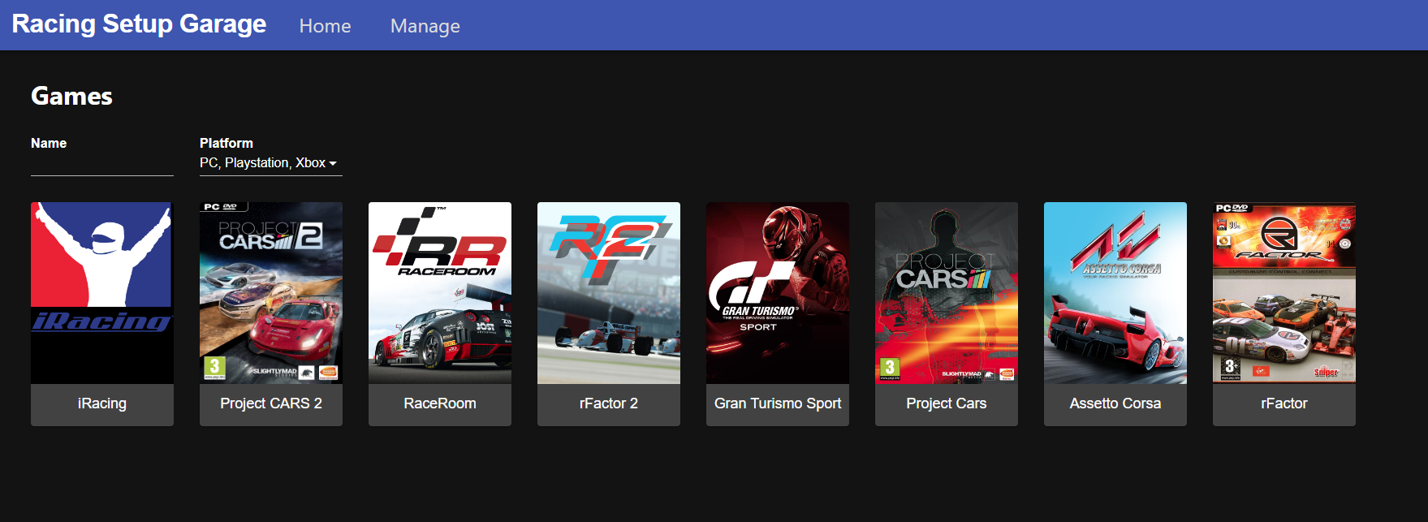
Task: Open the iRacing cover thumbnail
Action: click(102, 293)
